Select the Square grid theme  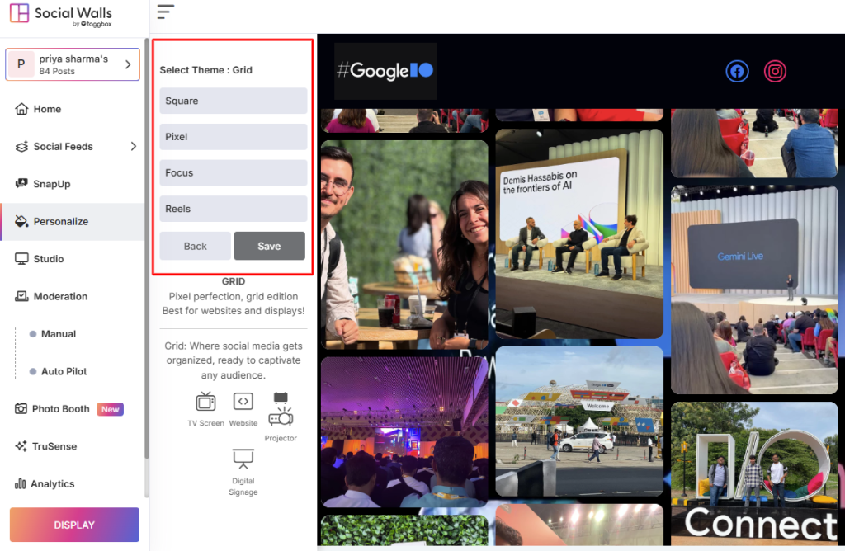(233, 101)
